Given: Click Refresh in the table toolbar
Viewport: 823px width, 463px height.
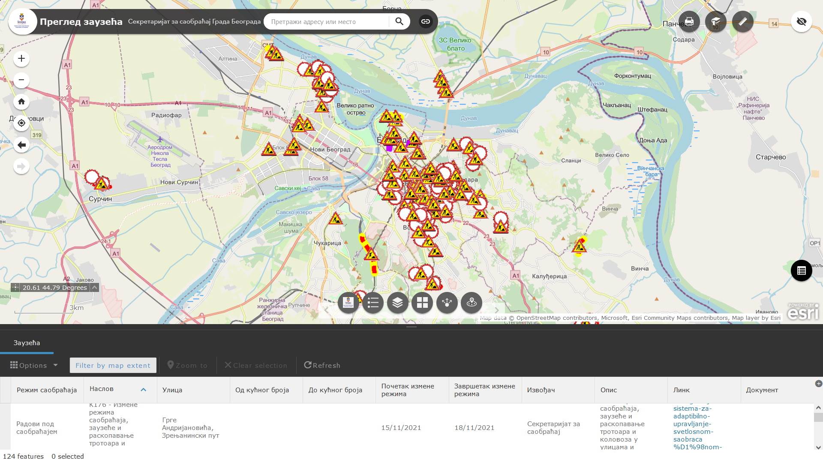Looking at the screenshot, I should point(322,365).
